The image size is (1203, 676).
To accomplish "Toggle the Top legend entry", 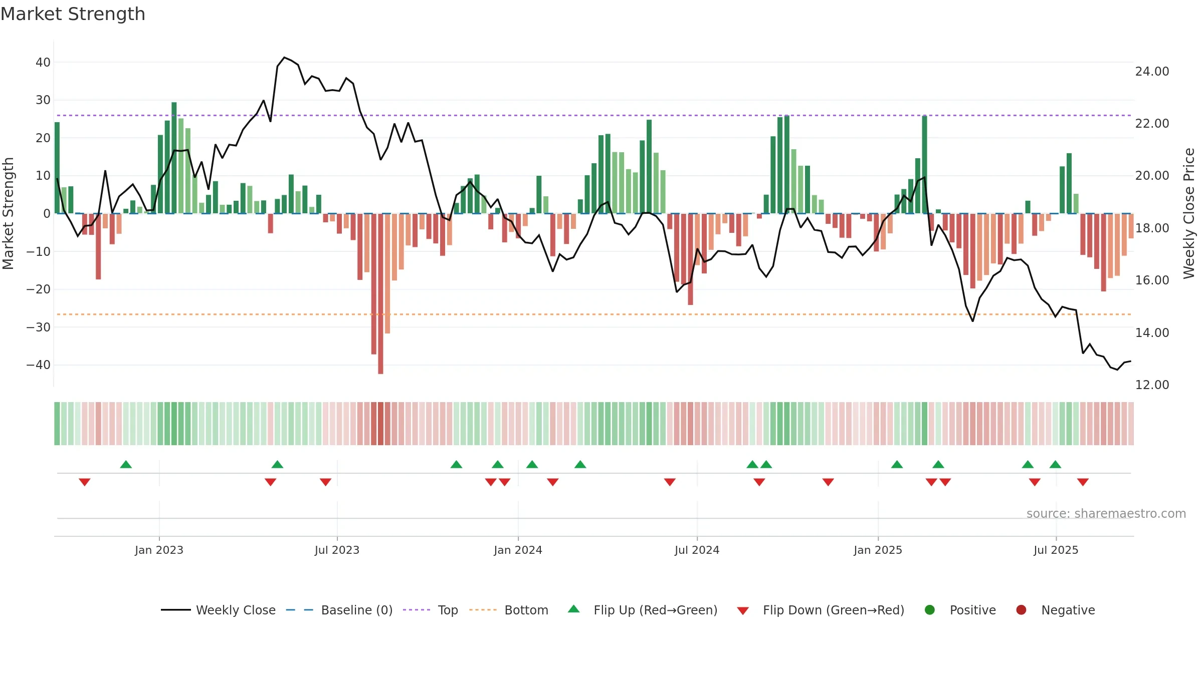I will pos(431,610).
